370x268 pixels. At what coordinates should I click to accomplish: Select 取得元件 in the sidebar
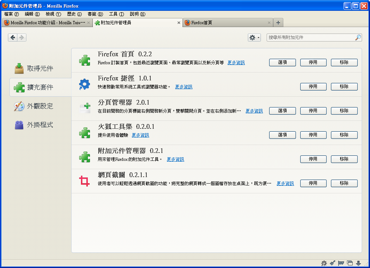pos(40,69)
